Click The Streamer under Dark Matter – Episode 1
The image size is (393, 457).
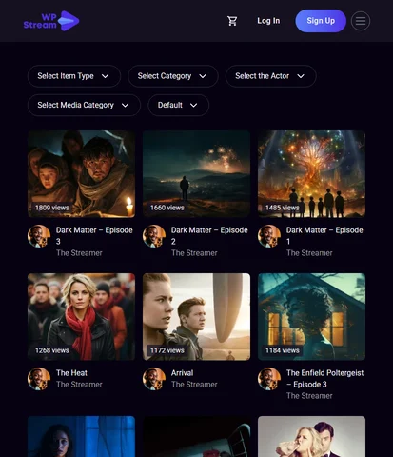click(309, 253)
